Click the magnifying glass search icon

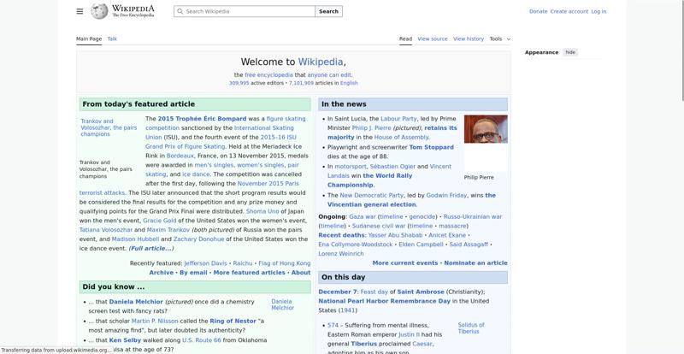pyautogui.click(x=180, y=12)
